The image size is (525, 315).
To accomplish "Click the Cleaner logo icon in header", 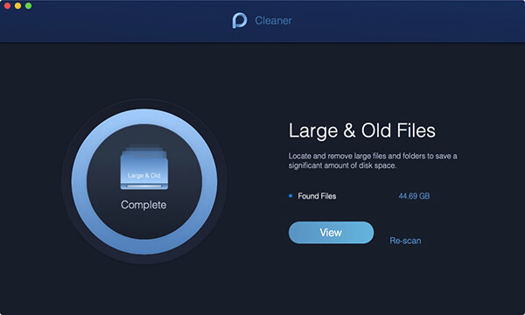I will click(240, 20).
